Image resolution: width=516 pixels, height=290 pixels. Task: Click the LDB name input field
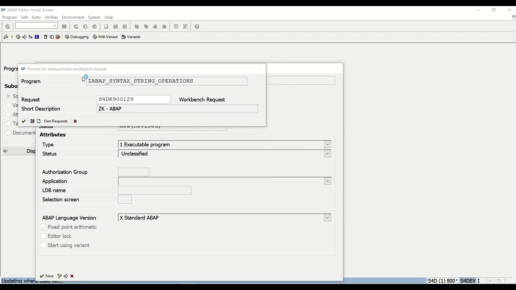point(154,191)
